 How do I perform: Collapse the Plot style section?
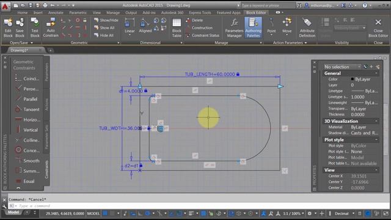point(376,140)
